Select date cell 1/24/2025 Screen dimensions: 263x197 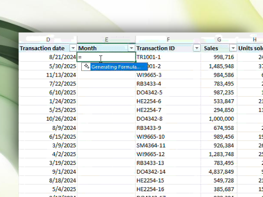pyautogui.click(x=48, y=101)
